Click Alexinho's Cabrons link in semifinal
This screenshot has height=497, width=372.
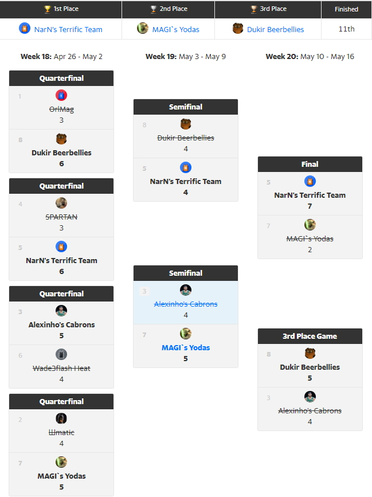pyautogui.click(x=186, y=304)
